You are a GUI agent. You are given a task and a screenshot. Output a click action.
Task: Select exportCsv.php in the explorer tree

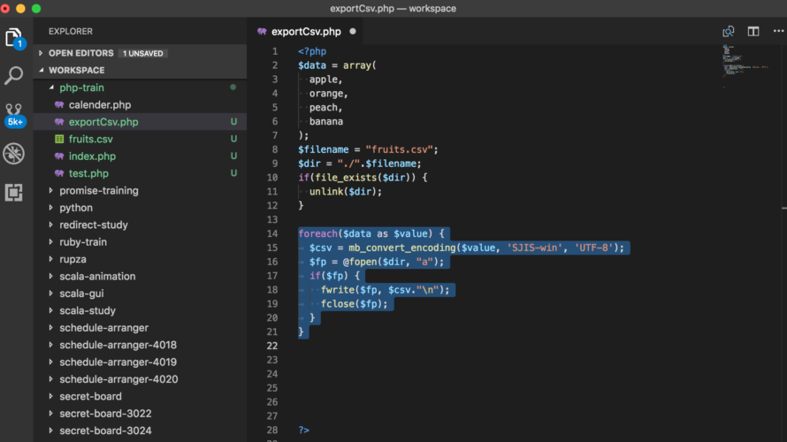click(x=140, y=122)
